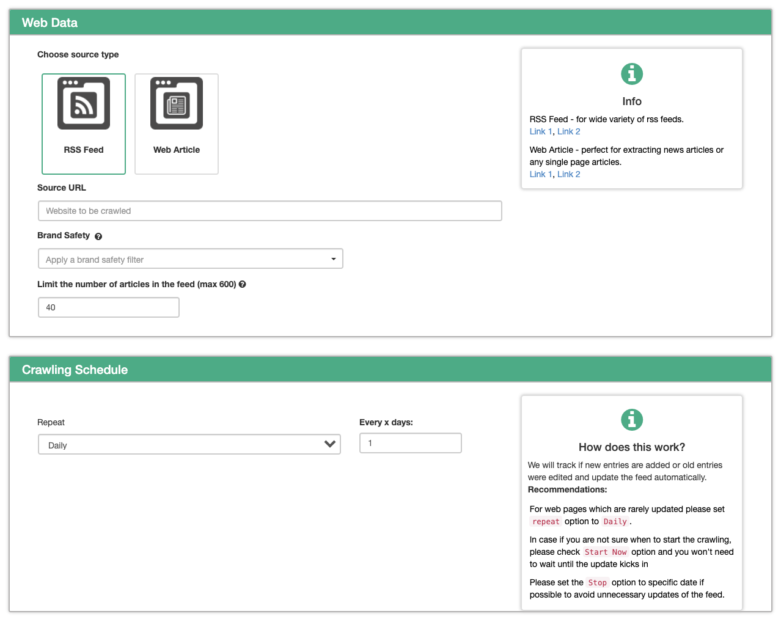This screenshot has width=781, height=622.
Task: Click the green Info circle icon
Action: pyautogui.click(x=632, y=74)
